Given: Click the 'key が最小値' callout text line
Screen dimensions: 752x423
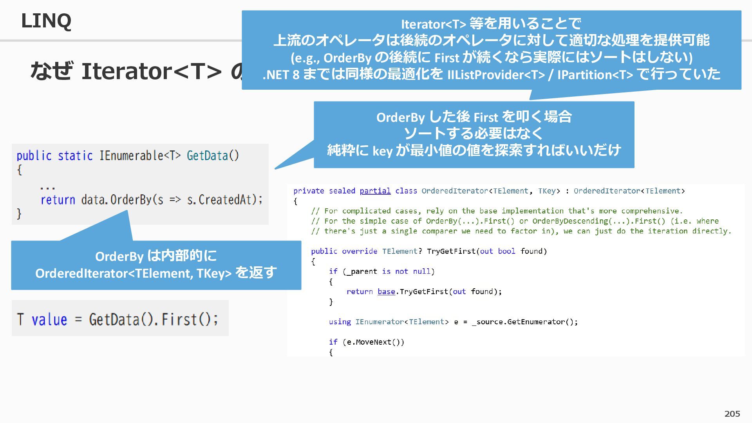Looking at the screenshot, I should 474,150.
